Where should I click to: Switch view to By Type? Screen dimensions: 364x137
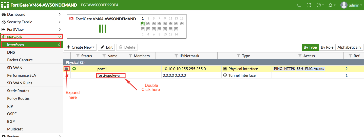pos(310,47)
